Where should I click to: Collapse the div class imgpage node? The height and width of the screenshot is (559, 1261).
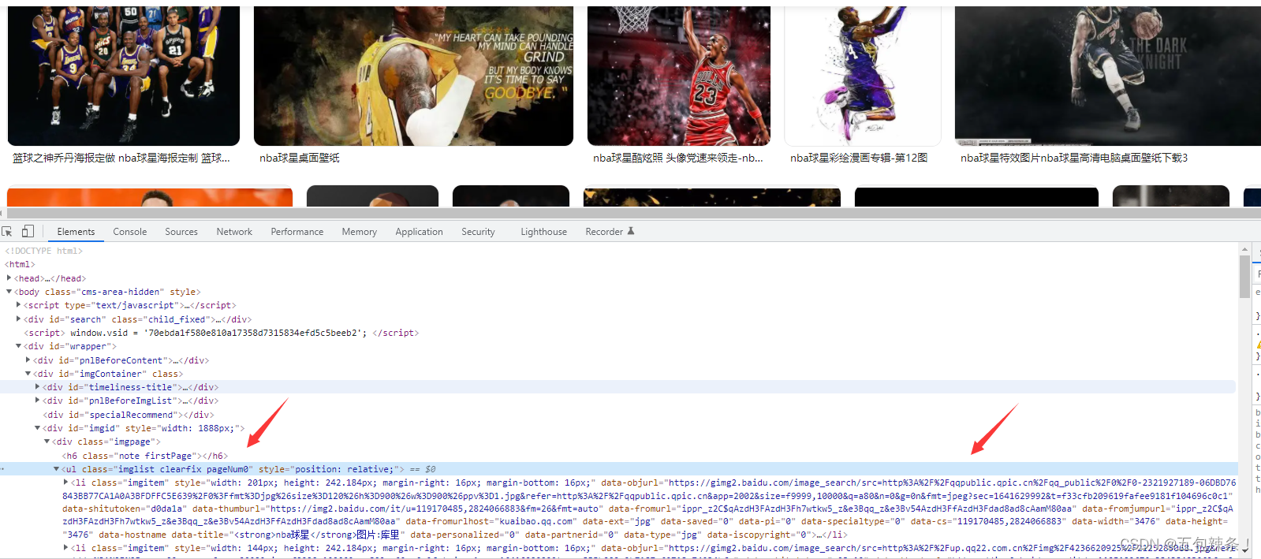(47, 442)
